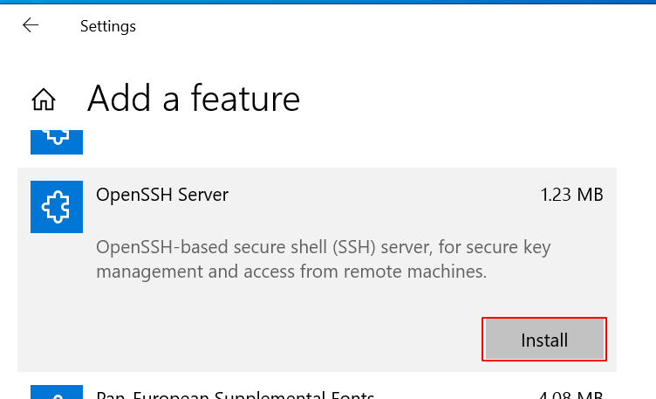Click the 'Add a feature' page heading
This screenshot has width=656, height=399.
(194, 99)
